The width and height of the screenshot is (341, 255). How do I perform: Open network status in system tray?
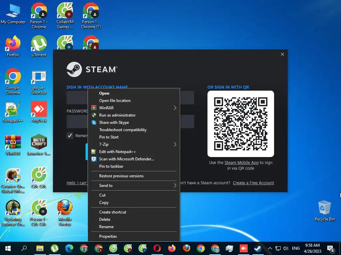278,248
